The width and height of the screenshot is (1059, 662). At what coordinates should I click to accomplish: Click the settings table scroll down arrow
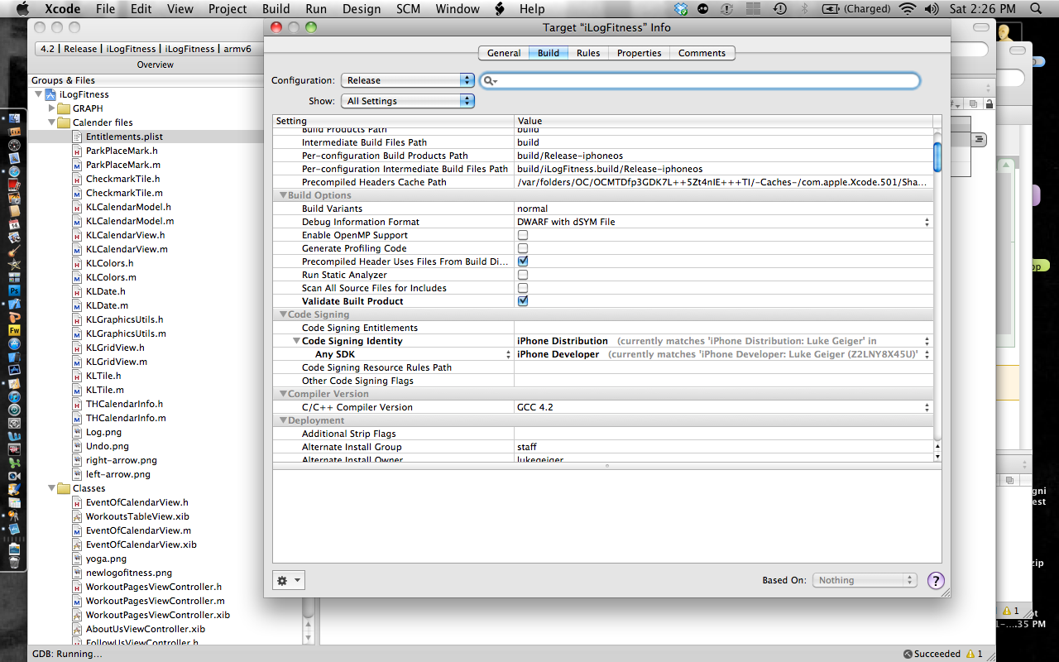point(937,456)
